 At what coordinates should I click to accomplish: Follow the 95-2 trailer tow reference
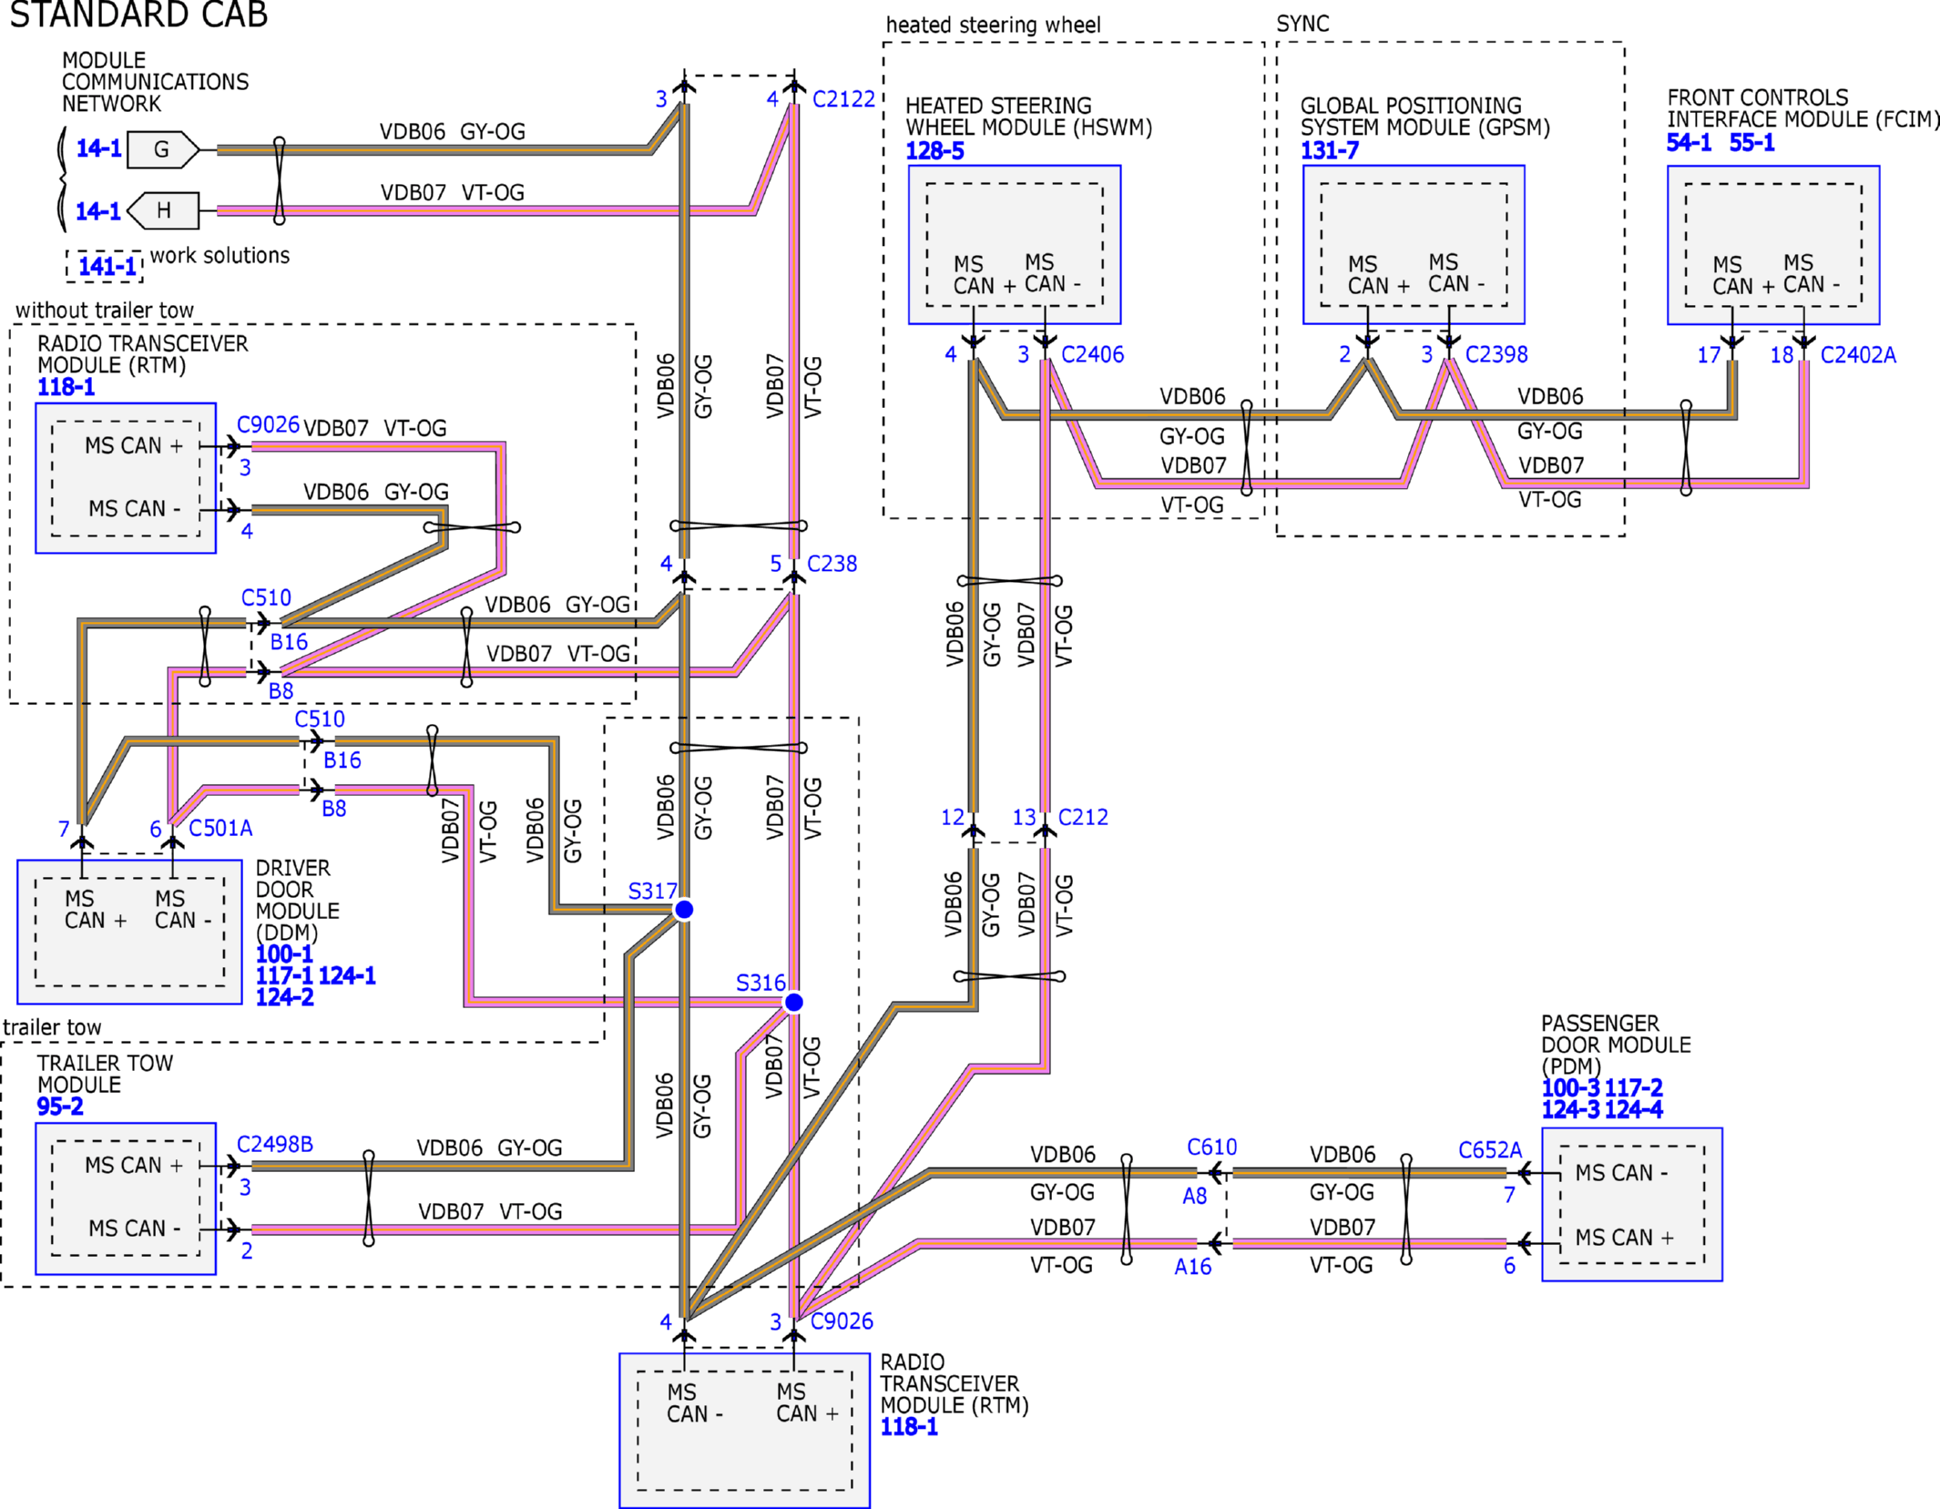[x=60, y=1106]
